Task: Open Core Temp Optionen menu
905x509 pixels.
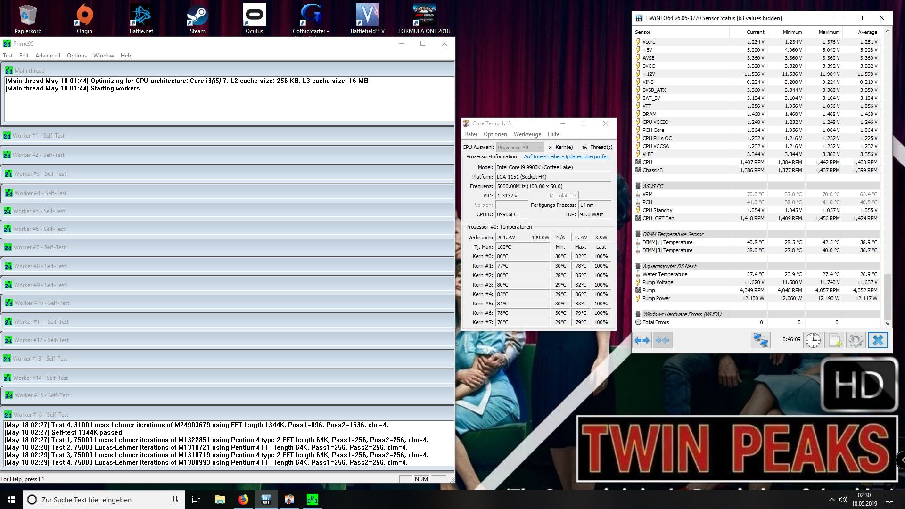Action: [495, 134]
